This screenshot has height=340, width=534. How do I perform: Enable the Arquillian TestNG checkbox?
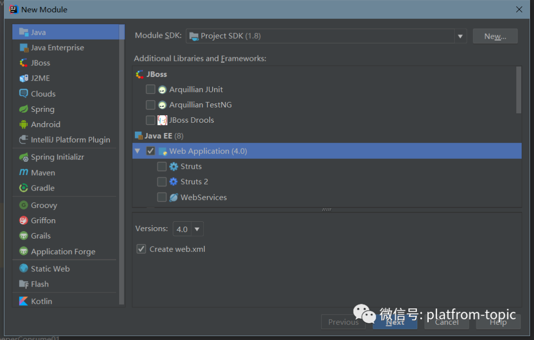pos(150,105)
